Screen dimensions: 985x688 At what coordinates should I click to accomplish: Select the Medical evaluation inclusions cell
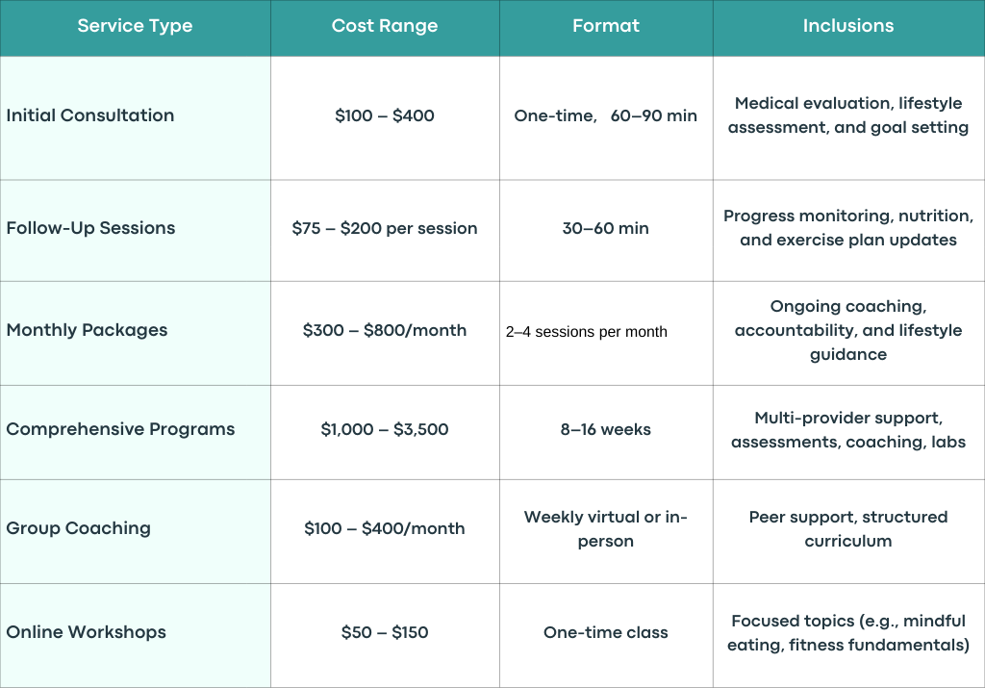click(x=848, y=118)
